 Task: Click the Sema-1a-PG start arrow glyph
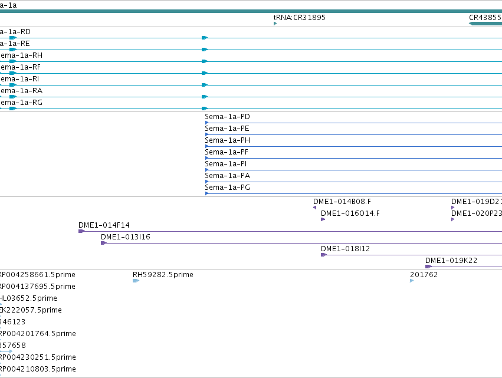point(207,193)
